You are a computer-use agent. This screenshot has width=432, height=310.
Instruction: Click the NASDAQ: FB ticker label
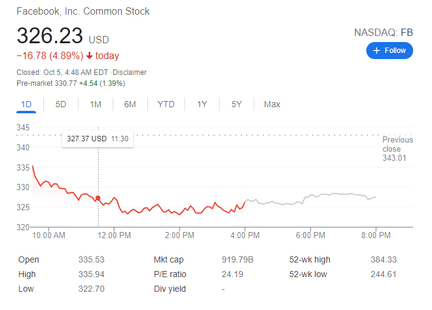(383, 32)
